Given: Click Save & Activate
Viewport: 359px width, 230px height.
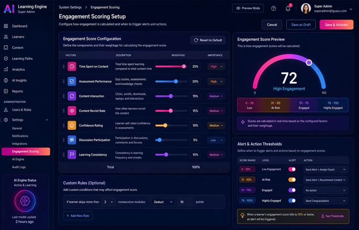Looking at the screenshot, I should (x=337, y=25).
